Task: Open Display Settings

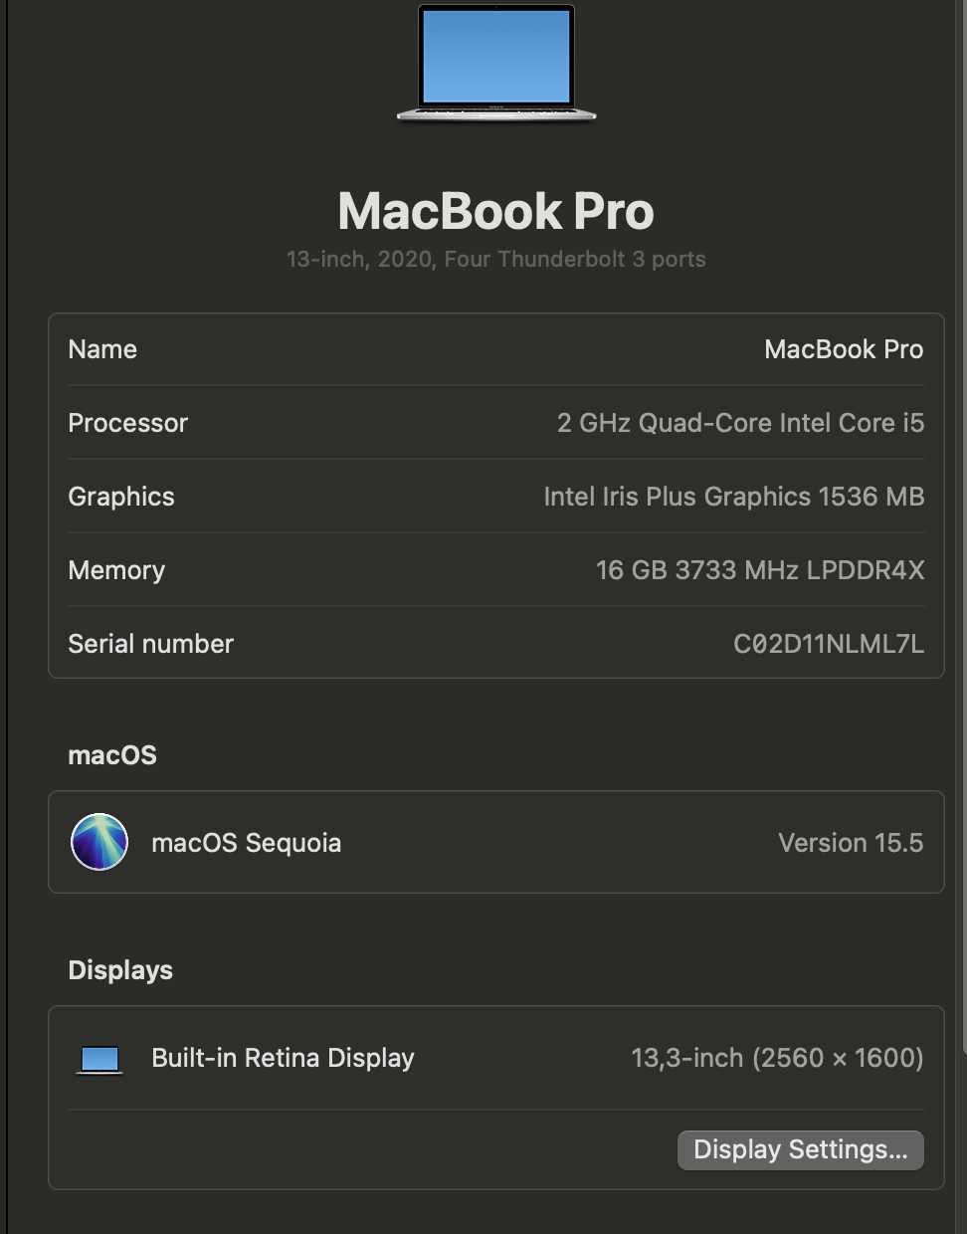Action: click(x=801, y=1149)
